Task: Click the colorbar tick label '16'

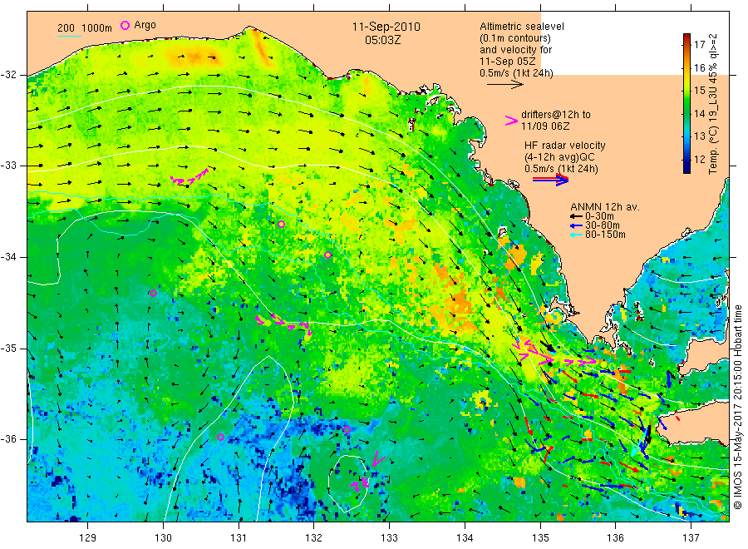Action: pos(699,67)
